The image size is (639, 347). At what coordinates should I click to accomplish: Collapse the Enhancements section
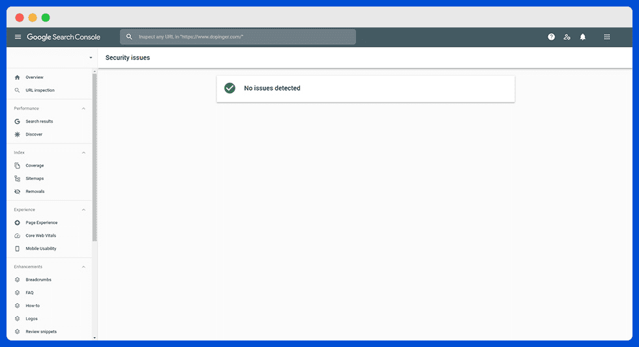click(83, 267)
